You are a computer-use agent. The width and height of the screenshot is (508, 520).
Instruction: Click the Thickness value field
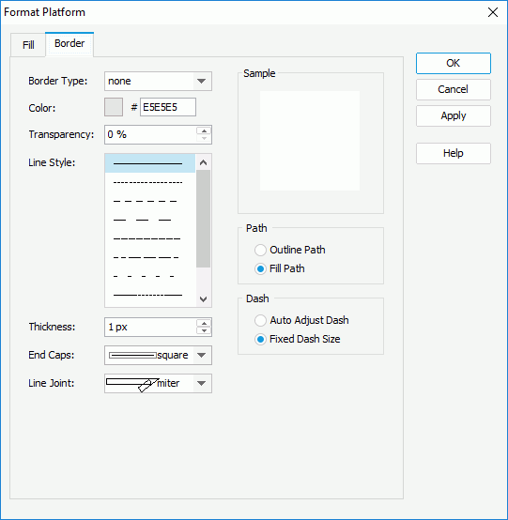(x=150, y=327)
